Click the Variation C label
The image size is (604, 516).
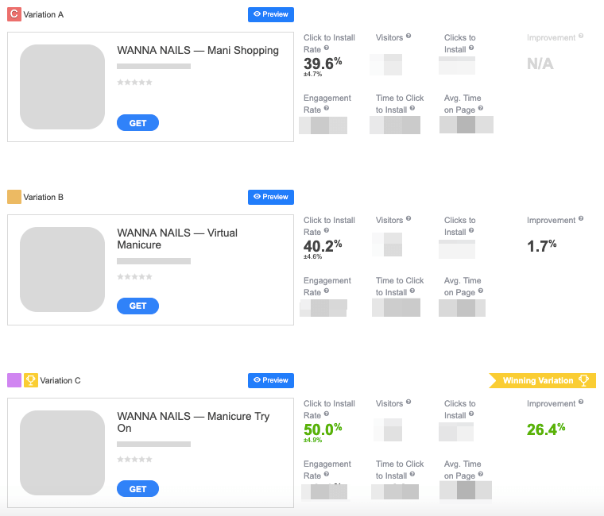coord(60,380)
